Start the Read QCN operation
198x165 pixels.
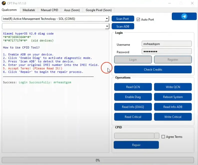pyautogui.click(x=133, y=87)
